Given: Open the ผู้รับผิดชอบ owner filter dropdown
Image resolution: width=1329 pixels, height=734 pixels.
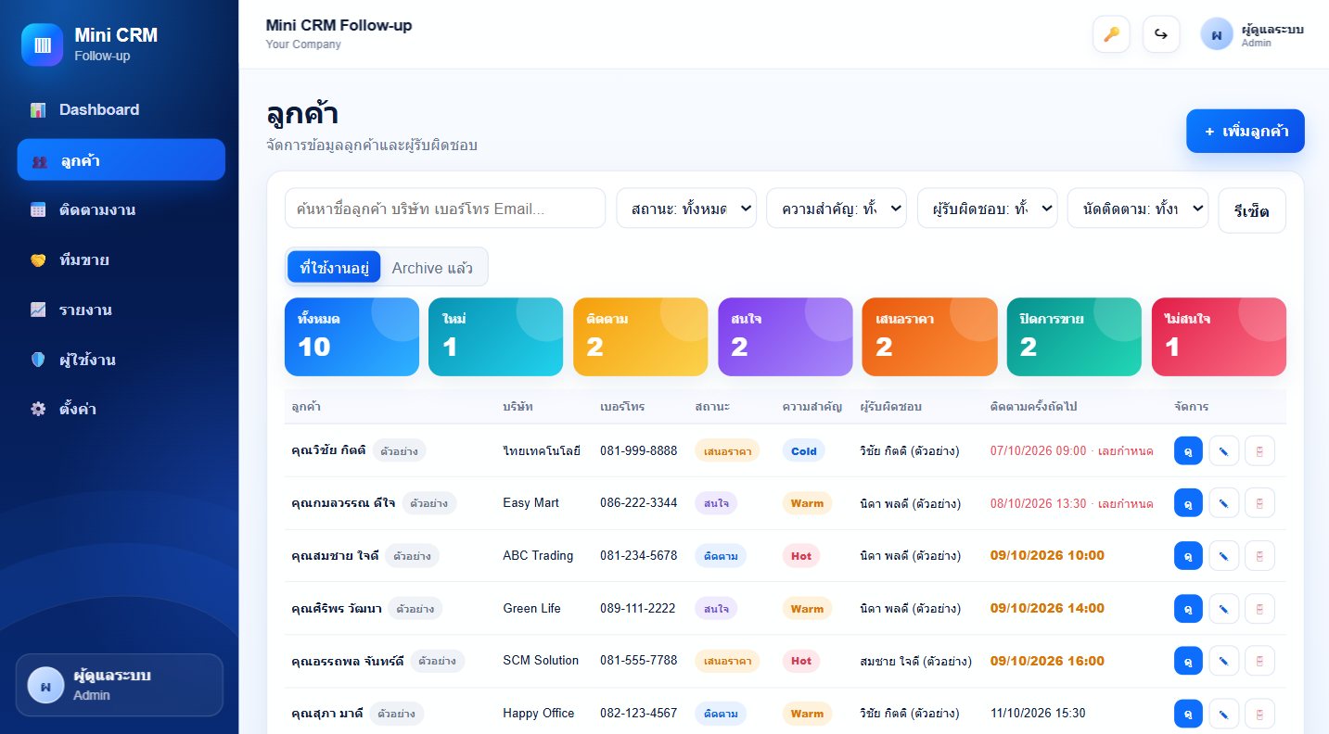Looking at the screenshot, I should [x=987, y=209].
